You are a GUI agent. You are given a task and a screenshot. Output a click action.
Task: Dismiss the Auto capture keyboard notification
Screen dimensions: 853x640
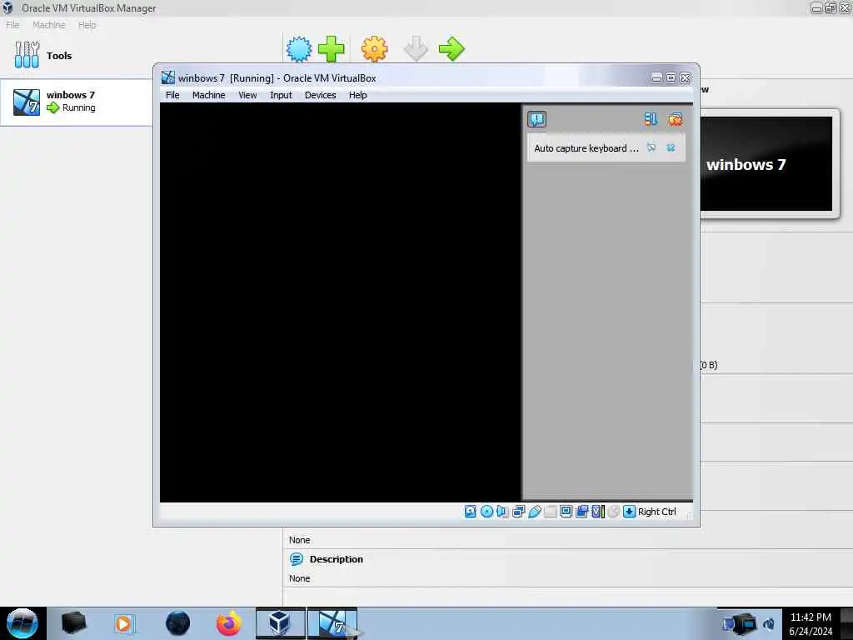tap(671, 147)
